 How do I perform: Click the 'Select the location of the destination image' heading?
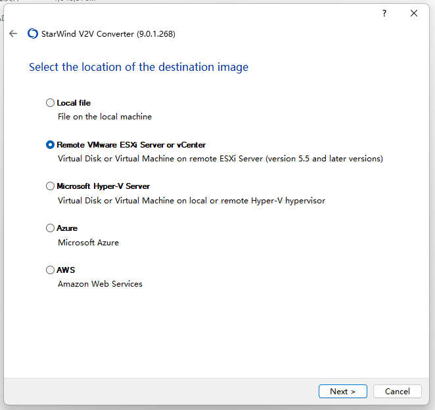(139, 68)
